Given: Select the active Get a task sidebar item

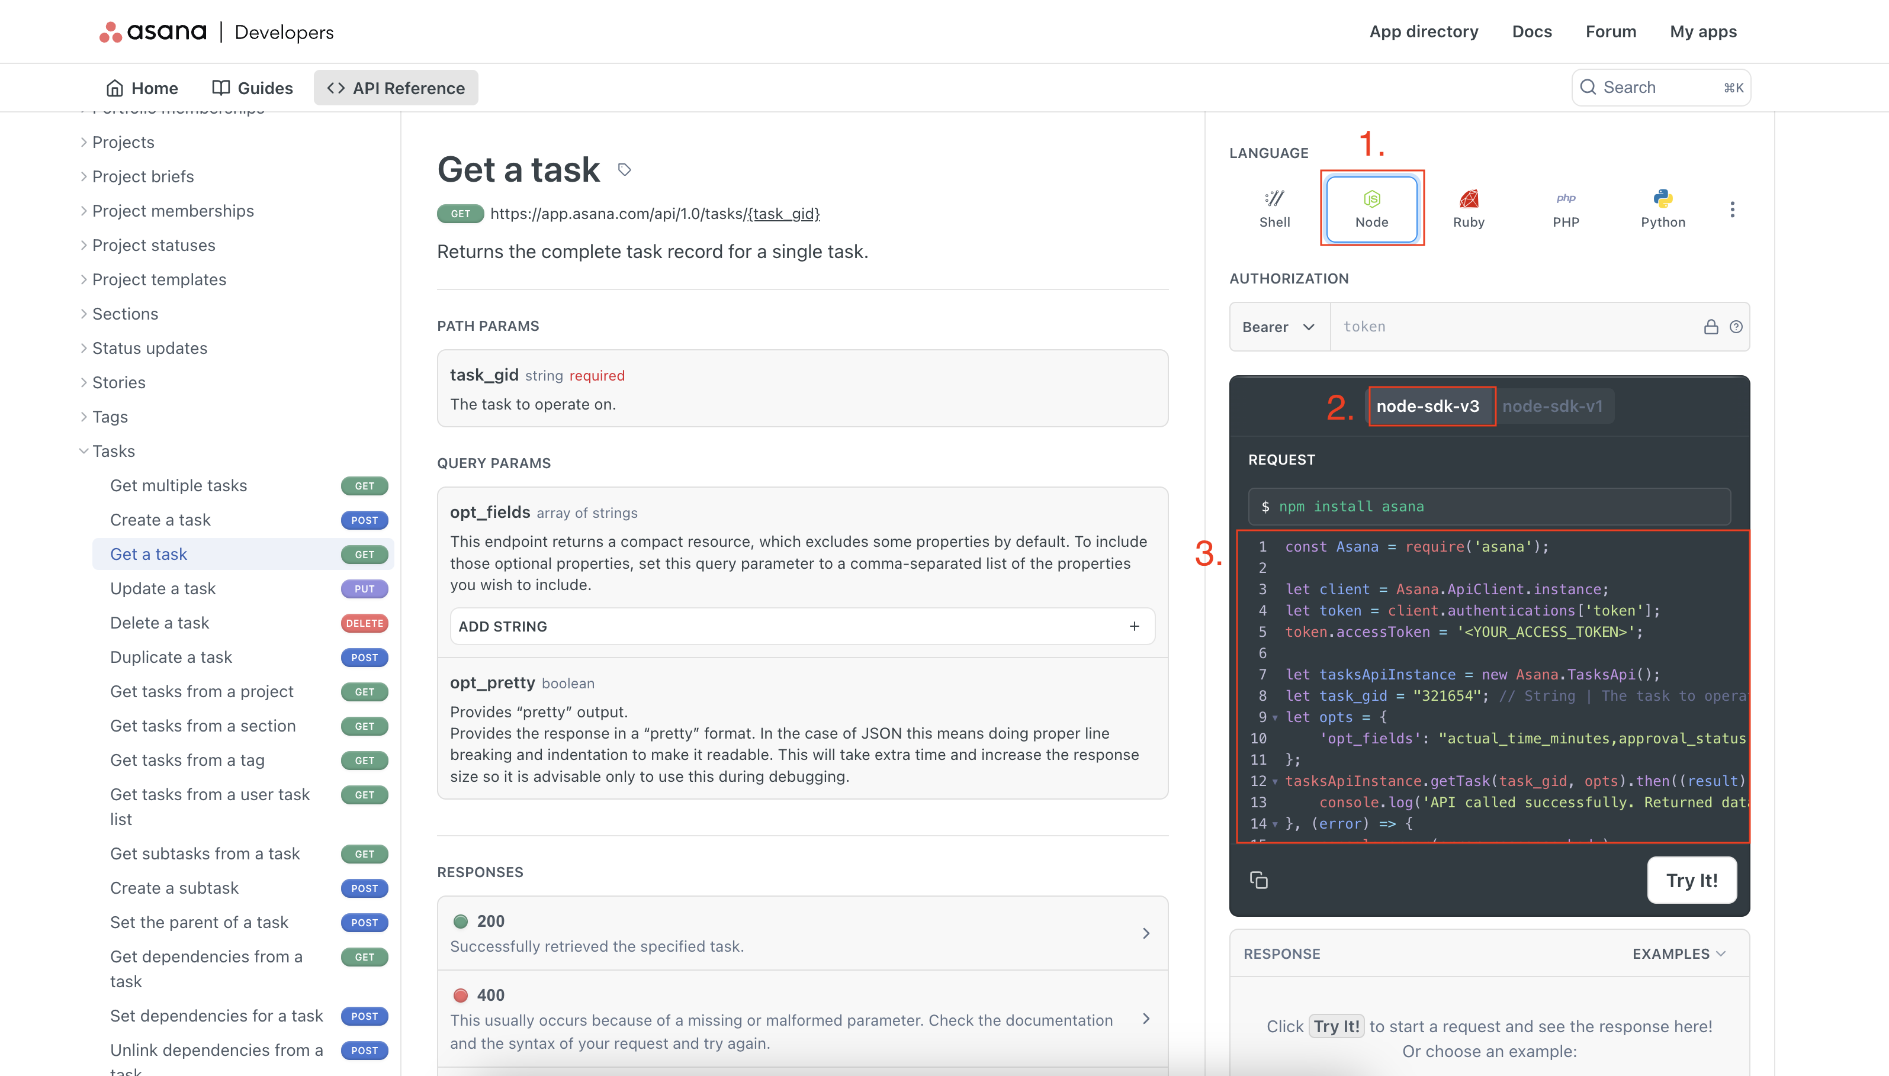Looking at the screenshot, I should [243, 554].
